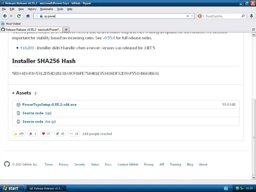Viewport: 256px width, 192px height.
Task: Open the Contact GitHub footer link
Action: (128, 164)
